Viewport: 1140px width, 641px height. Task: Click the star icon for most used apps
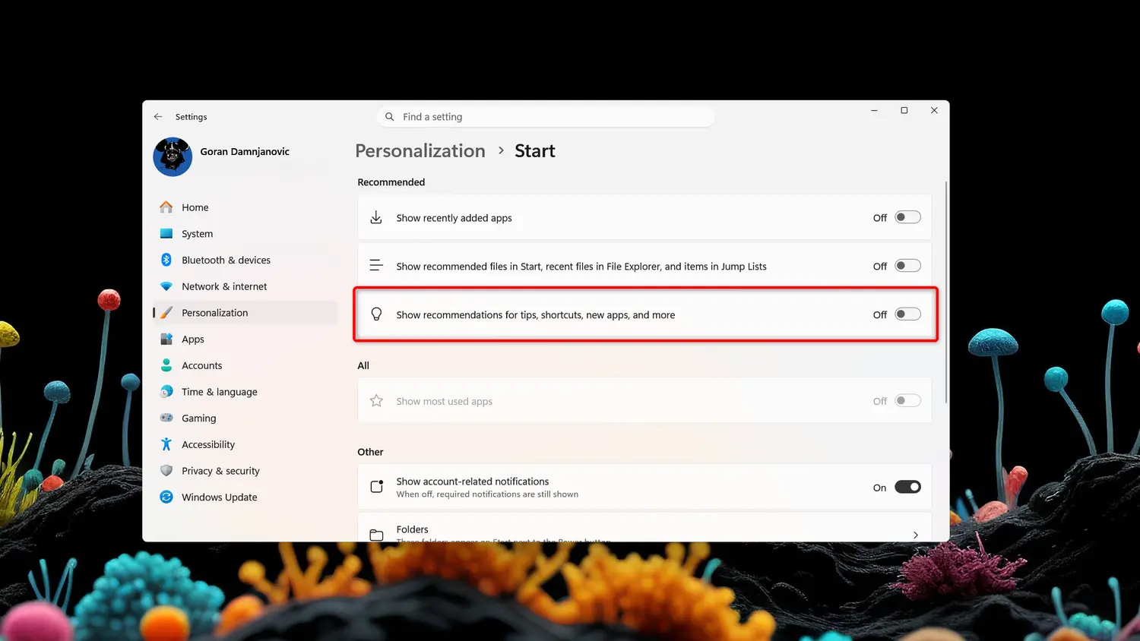point(376,401)
